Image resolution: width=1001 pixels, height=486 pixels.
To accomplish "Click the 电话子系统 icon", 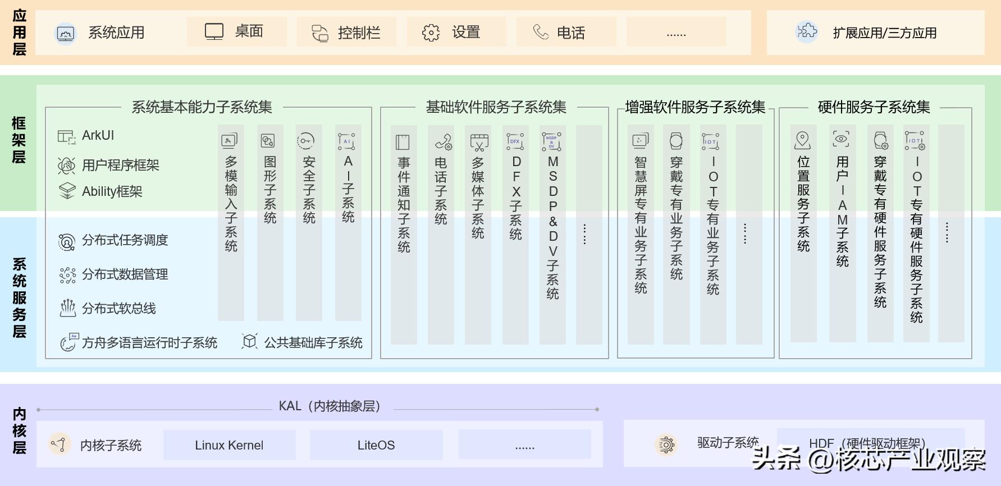I will (443, 143).
